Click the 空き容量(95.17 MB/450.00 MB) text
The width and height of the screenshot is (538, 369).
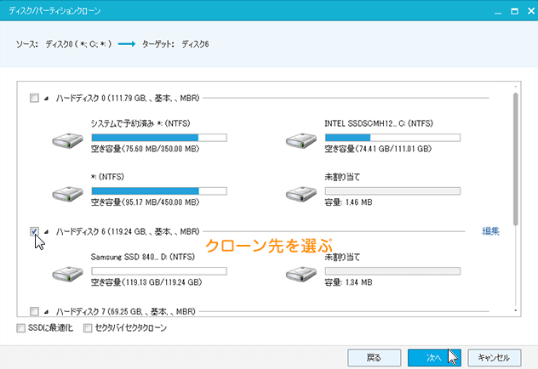145,202
